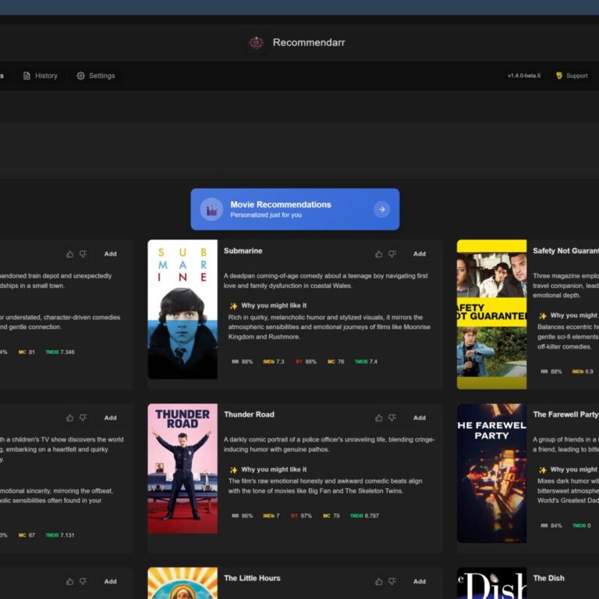Dislike The Little Hours recommendation
Viewport: 599px width, 599px height.
(392, 581)
